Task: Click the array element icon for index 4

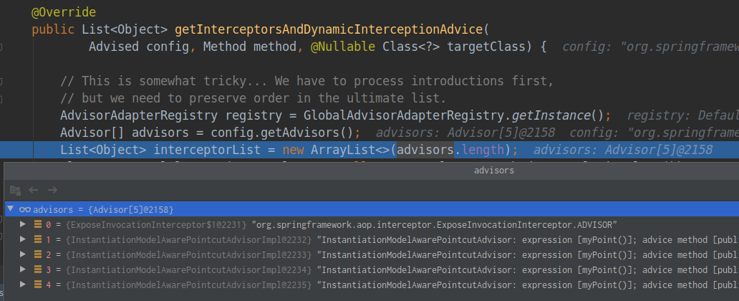Action: point(37,285)
